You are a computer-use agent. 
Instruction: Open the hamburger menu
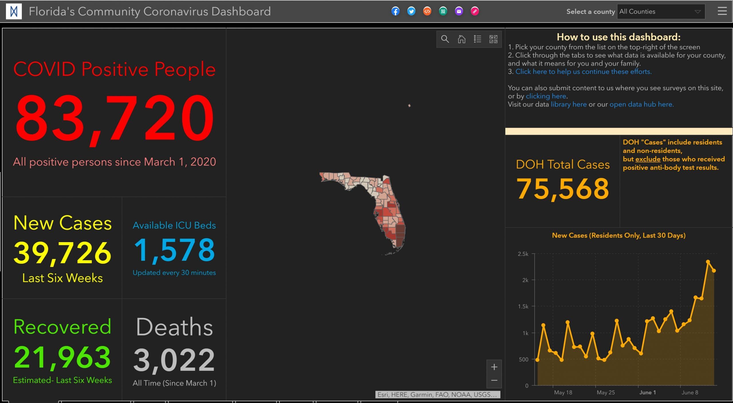pyautogui.click(x=722, y=11)
